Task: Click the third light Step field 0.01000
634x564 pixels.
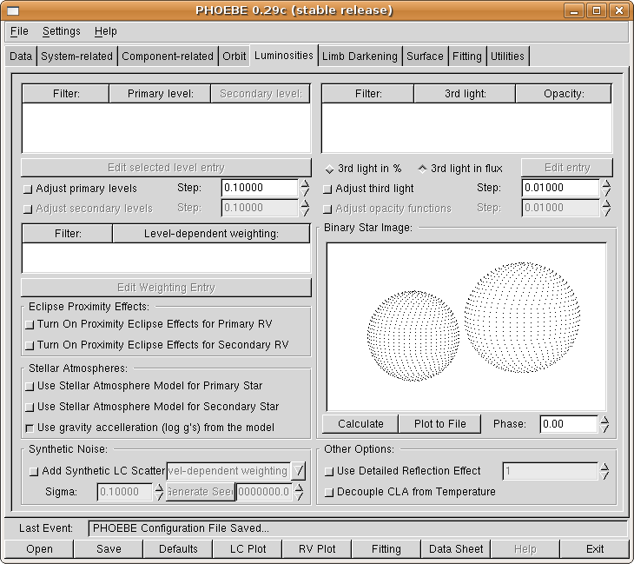Action: click(x=560, y=188)
